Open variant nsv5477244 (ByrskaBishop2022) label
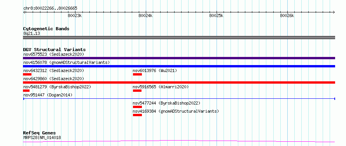This screenshot has width=346, height=146. click(166, 103)
